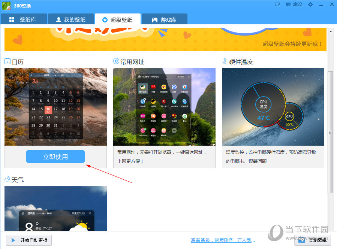337x249 pixels.
Task: Click the vertical scrollbar thumb
Action: click(x=330, y=131)
